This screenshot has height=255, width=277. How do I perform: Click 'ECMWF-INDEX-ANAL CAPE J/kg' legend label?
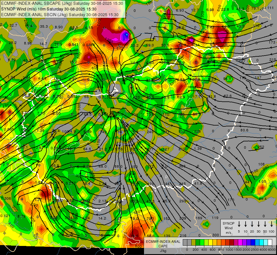[x=163, y=246]
